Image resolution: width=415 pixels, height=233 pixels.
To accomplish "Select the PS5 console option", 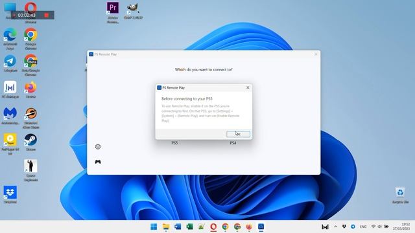I will 174,143.
